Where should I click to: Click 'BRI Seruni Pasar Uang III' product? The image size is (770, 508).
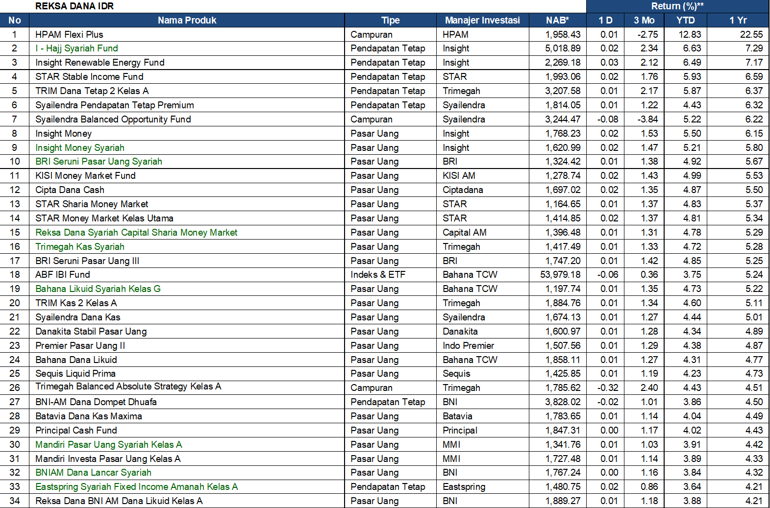[x=87, y=261]
